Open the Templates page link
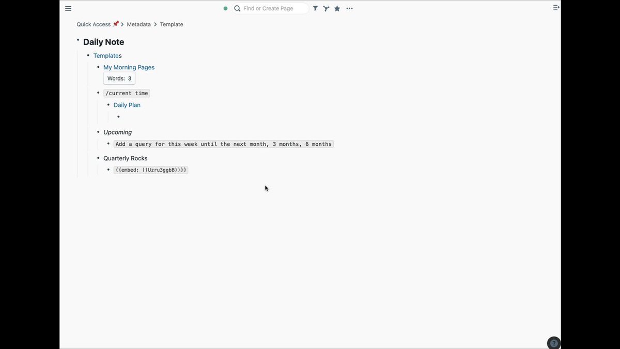 (107, 55)
